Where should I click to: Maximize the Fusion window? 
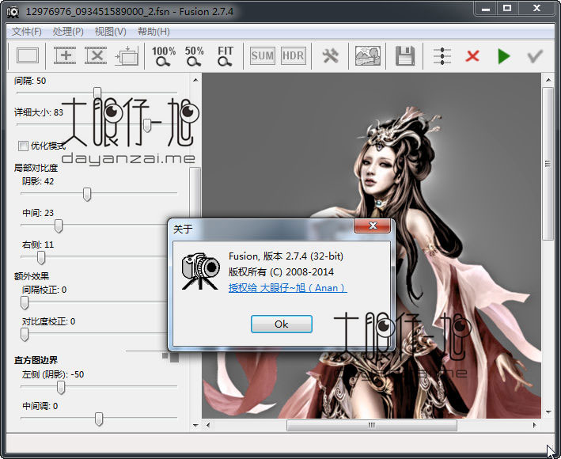[507, 9]
